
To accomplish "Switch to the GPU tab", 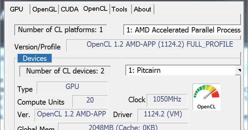I will (19, 9).
